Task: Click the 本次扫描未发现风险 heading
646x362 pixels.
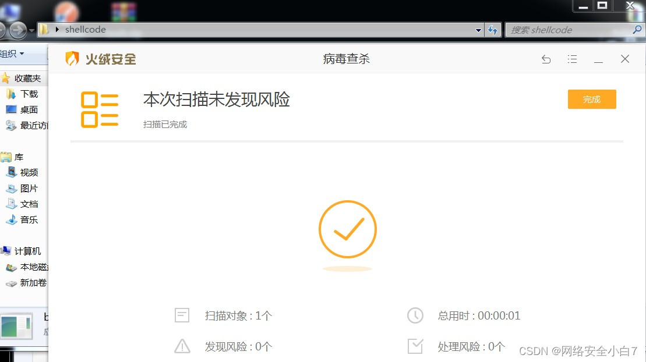Action: 217,100
